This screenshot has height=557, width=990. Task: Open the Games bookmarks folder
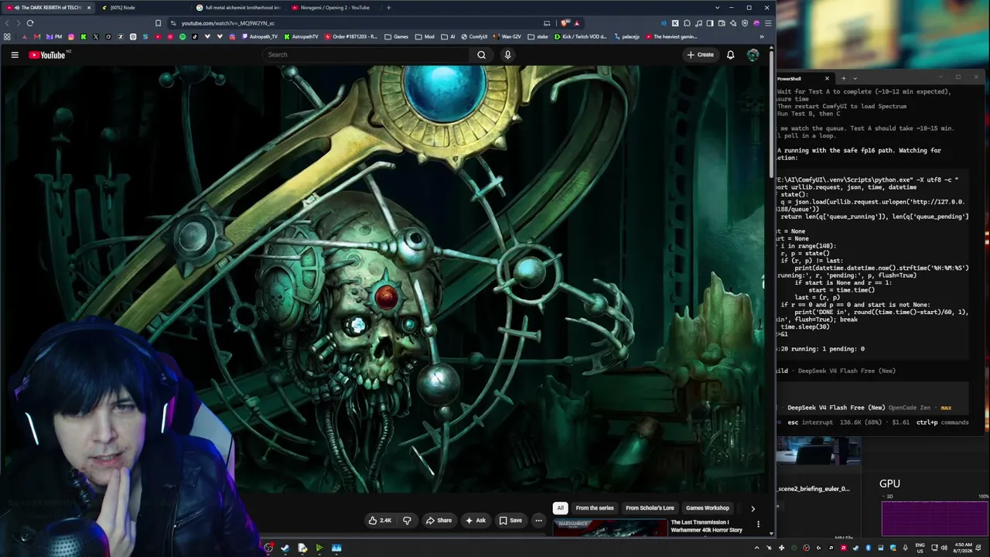coord(396,37)
